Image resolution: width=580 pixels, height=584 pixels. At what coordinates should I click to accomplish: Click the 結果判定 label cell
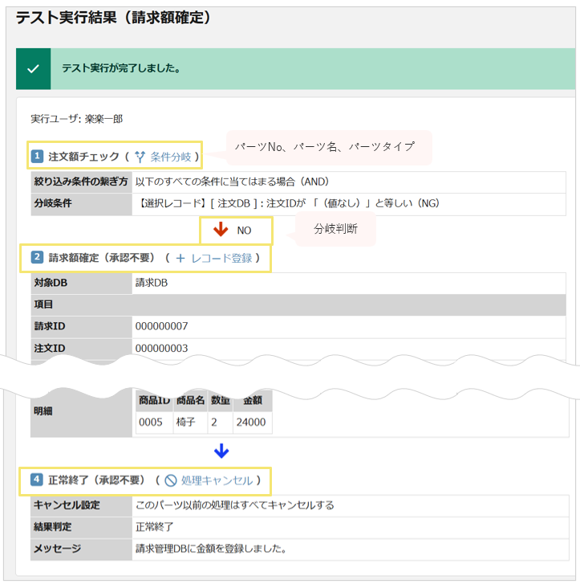[82, 528]
